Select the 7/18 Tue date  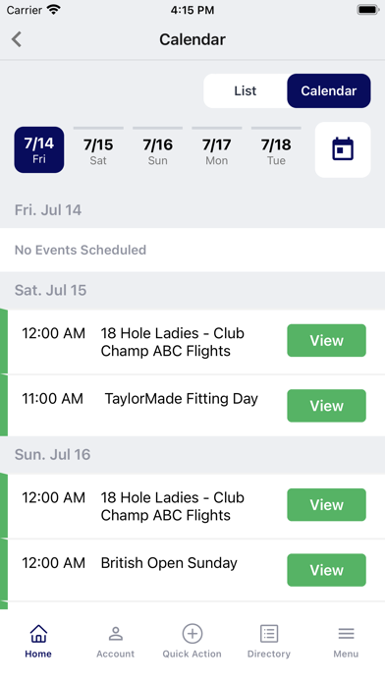[x=276, y=149]
